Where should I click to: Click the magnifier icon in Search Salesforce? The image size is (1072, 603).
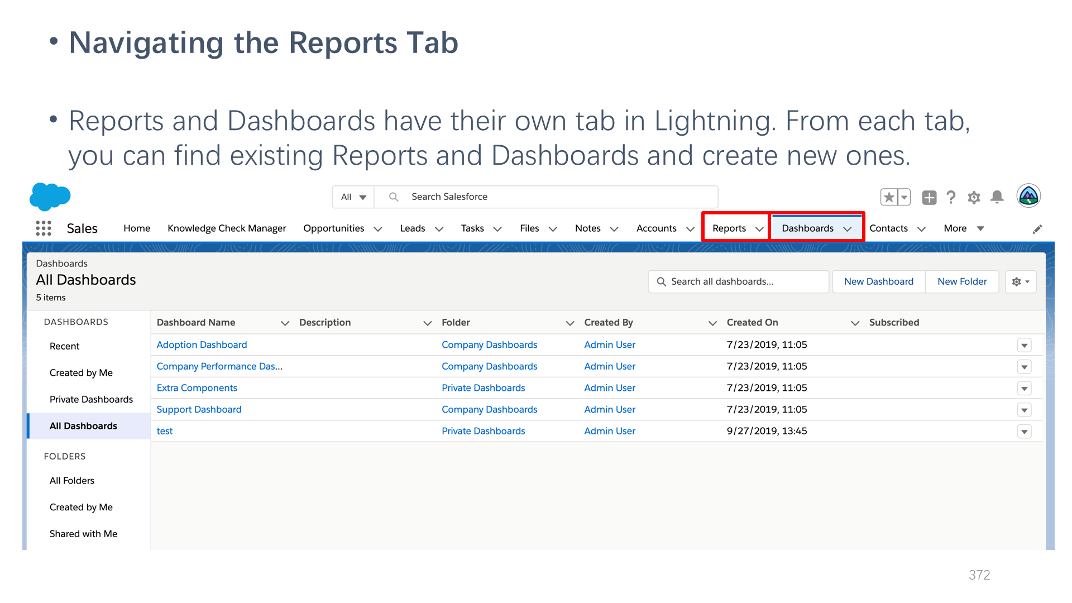pyautogui.click(x=394, y=197)
